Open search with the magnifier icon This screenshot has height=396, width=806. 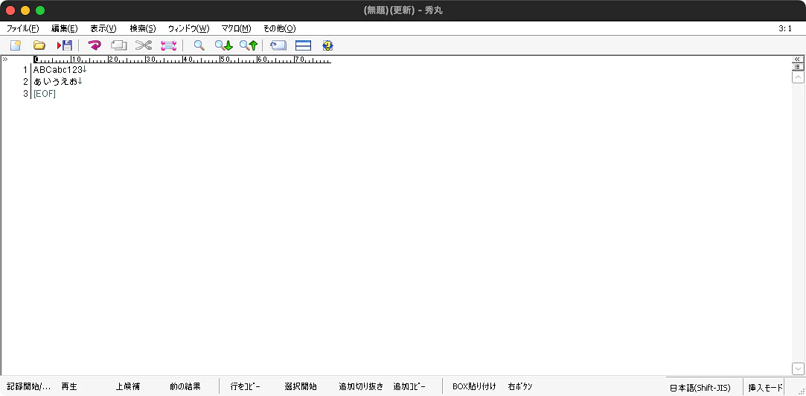point(199,45)
